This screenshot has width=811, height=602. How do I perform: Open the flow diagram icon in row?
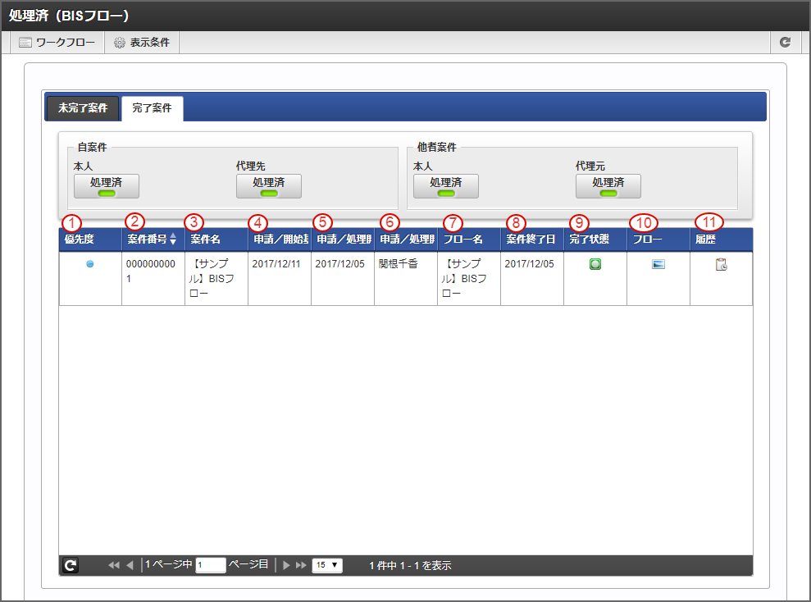click(x=658, y=264)
